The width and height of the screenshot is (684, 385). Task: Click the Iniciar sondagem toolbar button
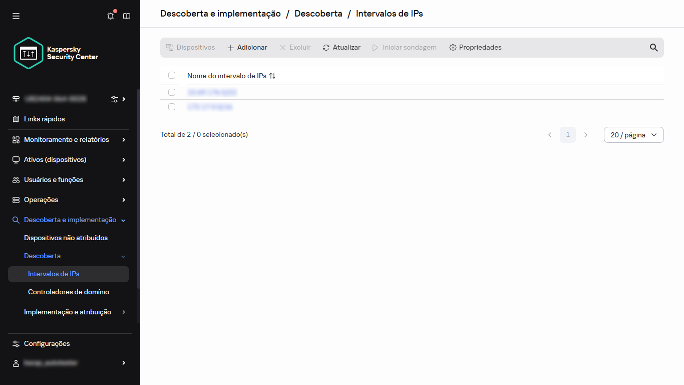pyautogui.click(x=405, y=48)
